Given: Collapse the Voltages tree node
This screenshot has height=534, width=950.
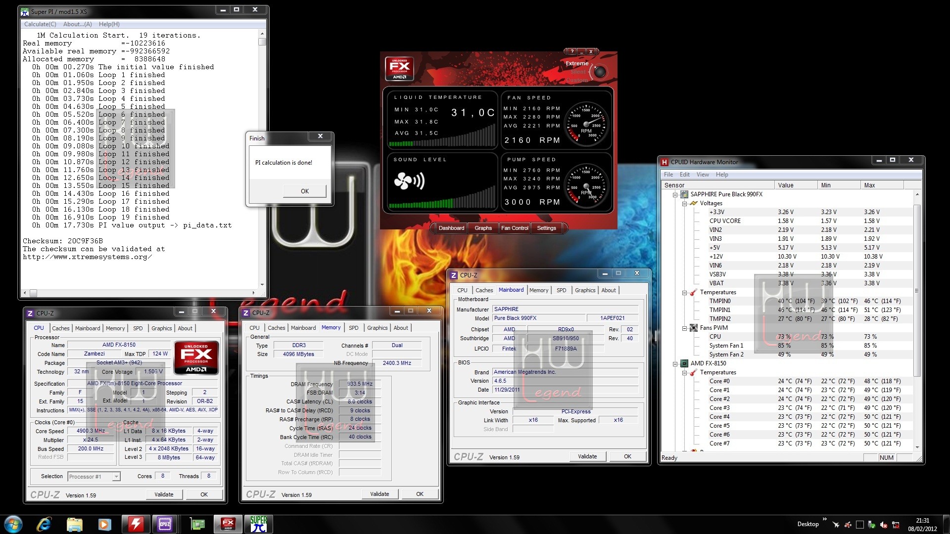Looking at the screenshot, I should coord(684,204).
